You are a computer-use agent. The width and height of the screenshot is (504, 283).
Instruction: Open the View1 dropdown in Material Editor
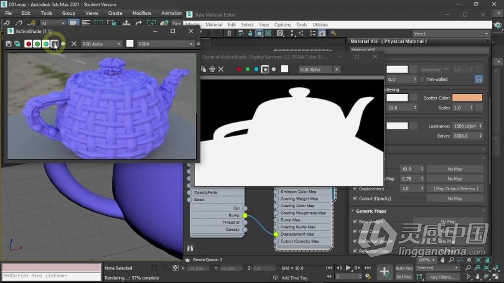450,34
